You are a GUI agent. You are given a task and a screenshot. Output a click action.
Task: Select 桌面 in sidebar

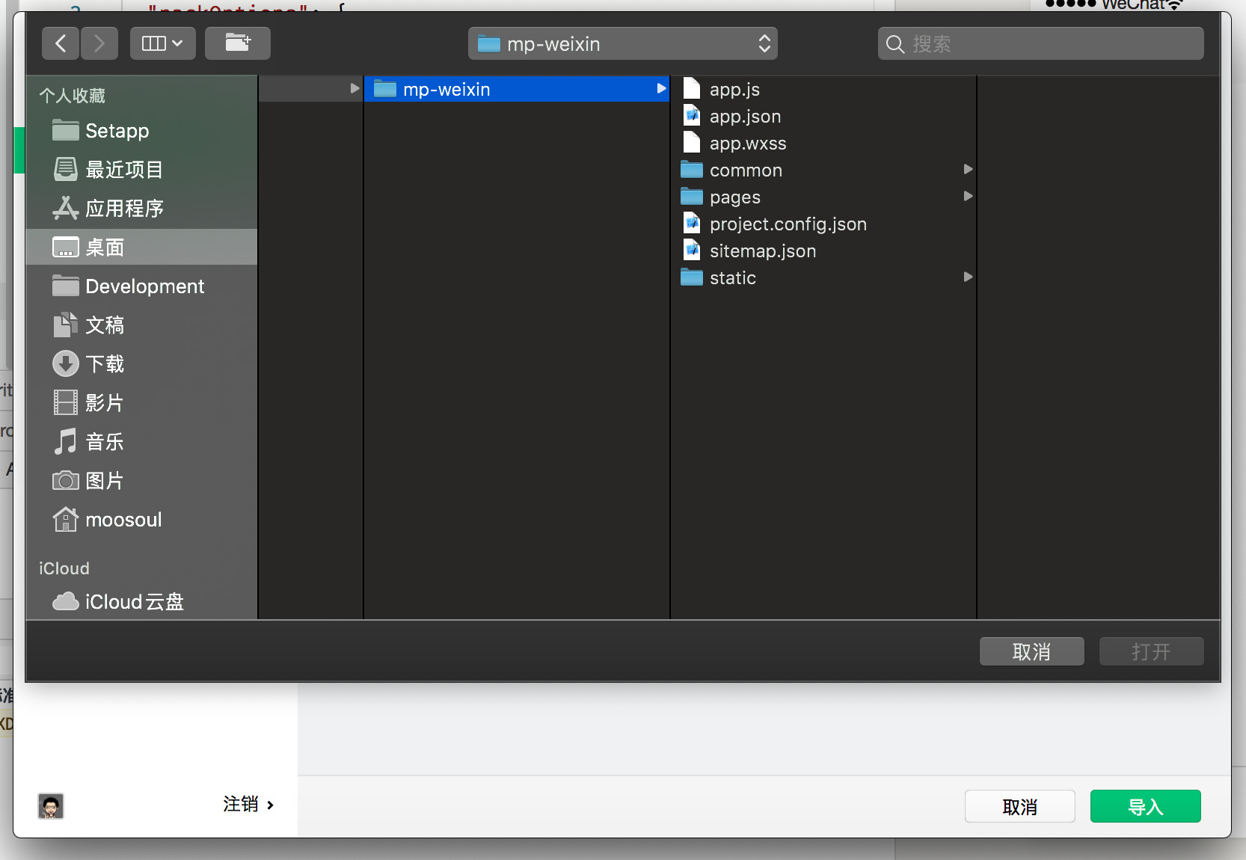pos(141,247)
